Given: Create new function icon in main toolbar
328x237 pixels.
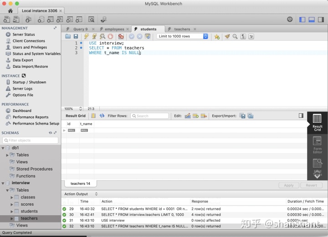Looking at the screenshot, I should [79, 20].
